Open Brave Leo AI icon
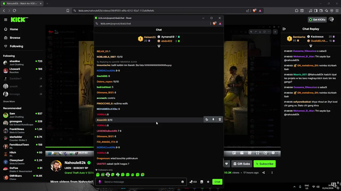Image resolution: width=341 pixels, height=191 pixels. 326,11
